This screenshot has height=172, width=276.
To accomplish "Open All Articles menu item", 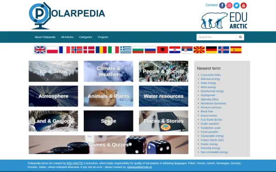I will [67, 37].
